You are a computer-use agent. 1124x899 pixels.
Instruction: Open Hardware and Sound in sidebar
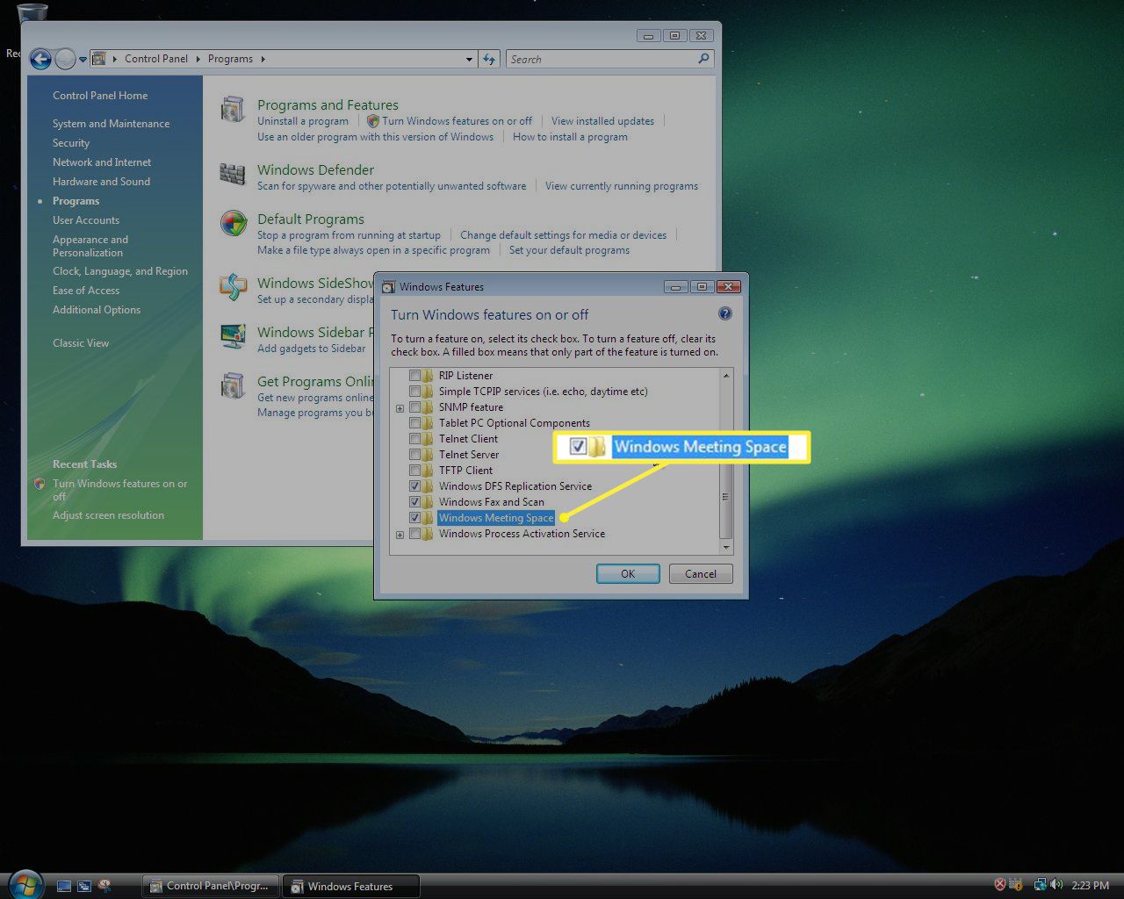(x=101, y=182)
